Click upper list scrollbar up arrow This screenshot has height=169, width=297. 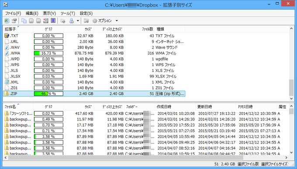pos(291,28)
